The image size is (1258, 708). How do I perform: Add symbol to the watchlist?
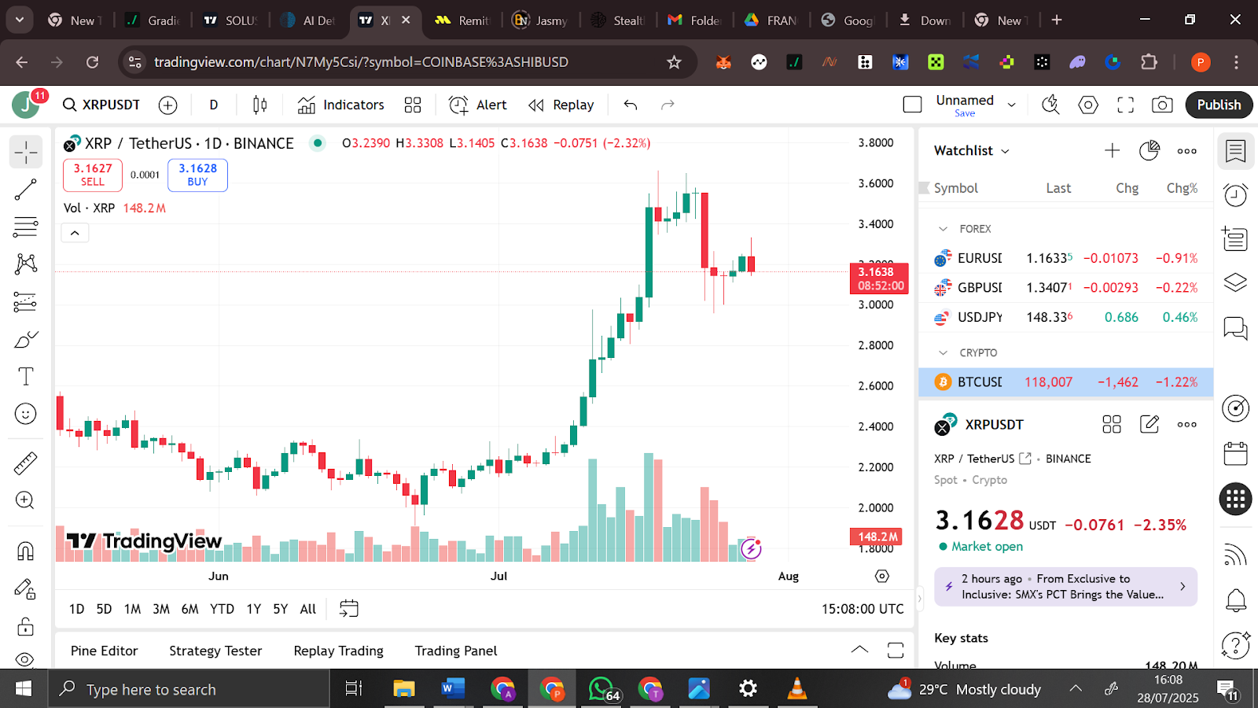pos(1112,151)
